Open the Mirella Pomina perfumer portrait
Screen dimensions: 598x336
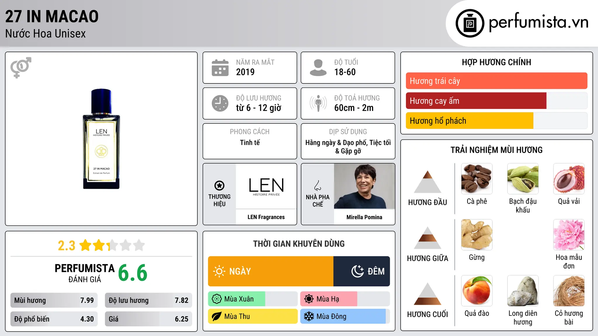click(364, 186)
